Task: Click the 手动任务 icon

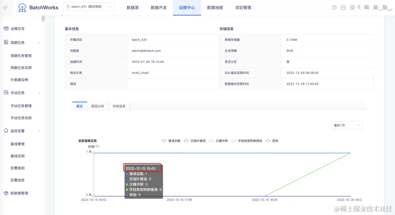Action: 6,93
